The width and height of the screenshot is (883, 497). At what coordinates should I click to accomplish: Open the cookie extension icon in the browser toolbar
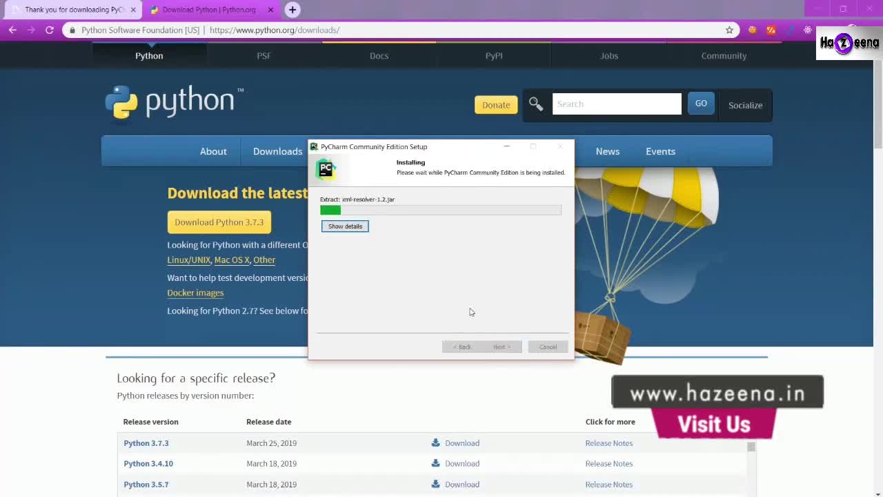(753, 30)
